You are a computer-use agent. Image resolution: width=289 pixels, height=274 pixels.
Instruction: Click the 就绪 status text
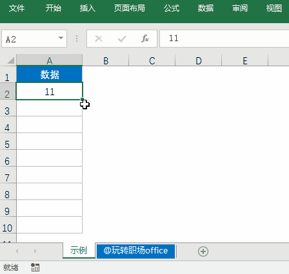click(x=11, y=268)
